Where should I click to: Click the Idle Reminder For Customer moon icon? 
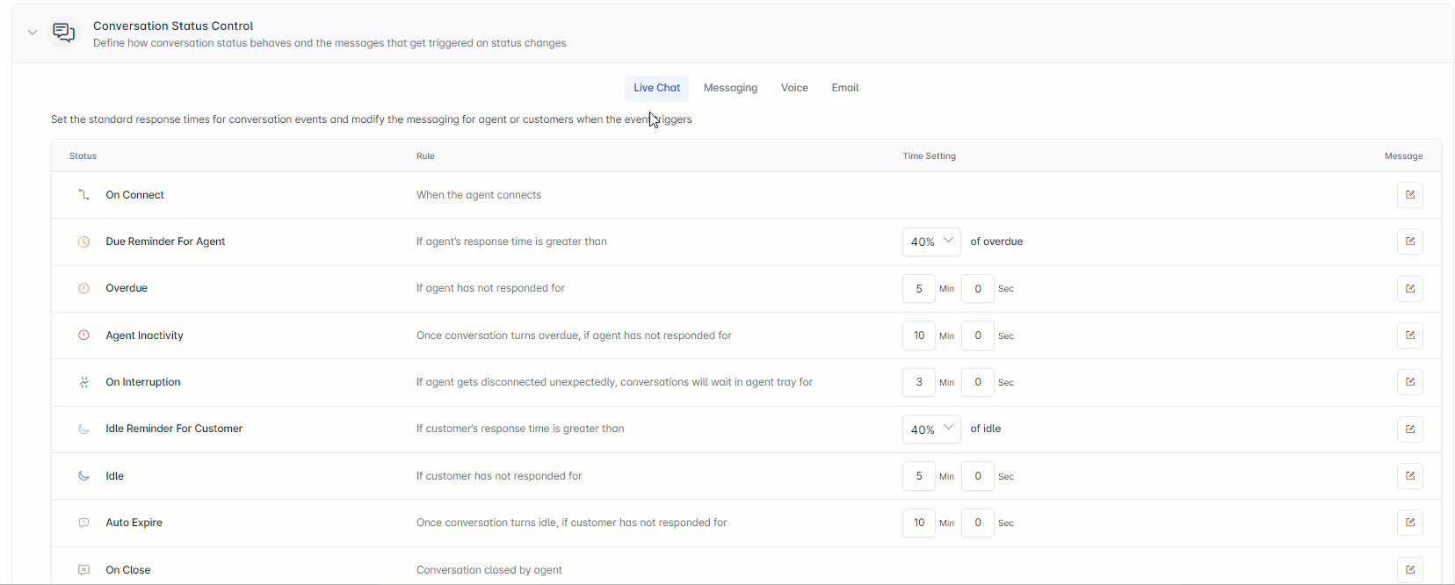pos(83,429)
